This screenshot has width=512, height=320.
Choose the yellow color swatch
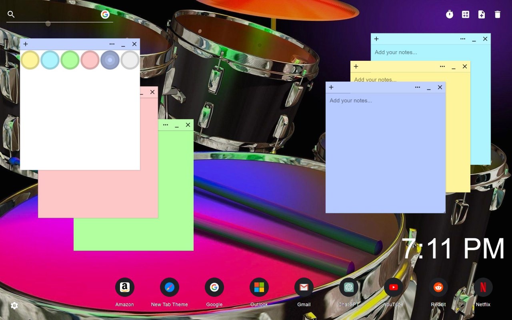pos(30,60)
